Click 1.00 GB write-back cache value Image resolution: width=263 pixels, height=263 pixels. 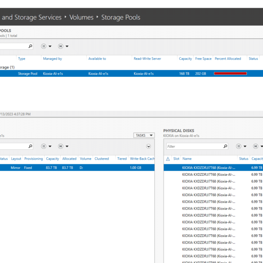pyautogui.click(x=135, y=168)
